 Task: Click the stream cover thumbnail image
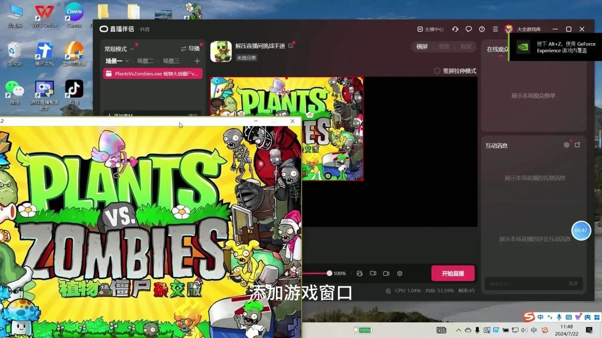221,52
